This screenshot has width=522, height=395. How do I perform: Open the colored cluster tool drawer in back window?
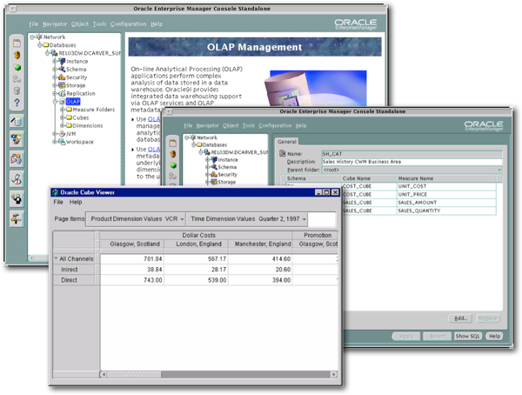coord(17,138)
